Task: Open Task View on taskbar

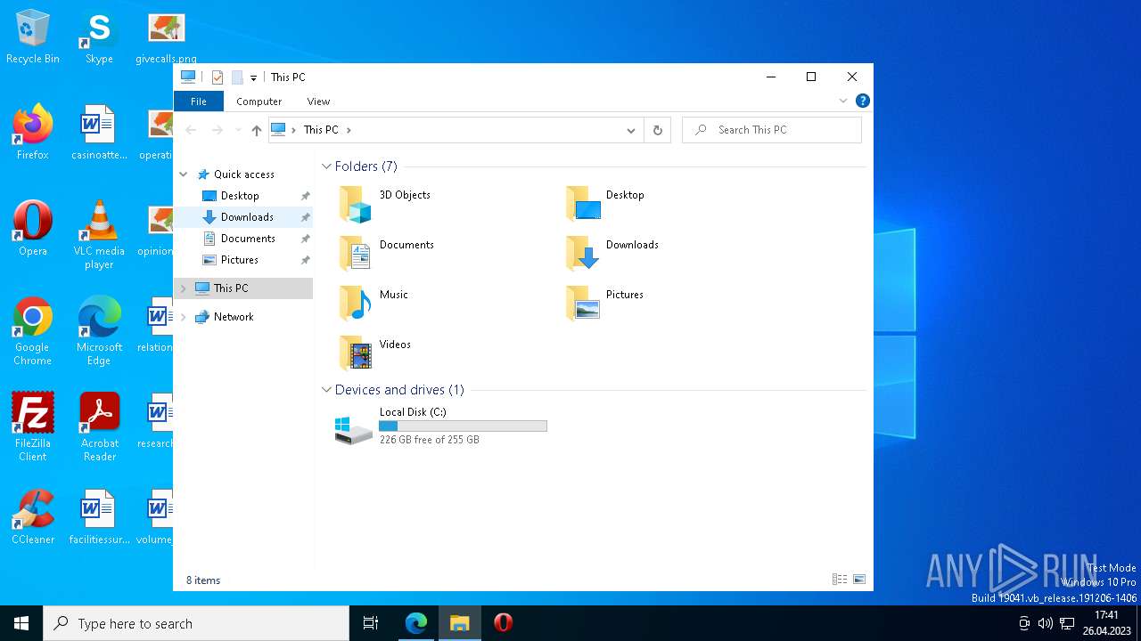Action: point(371,623)
